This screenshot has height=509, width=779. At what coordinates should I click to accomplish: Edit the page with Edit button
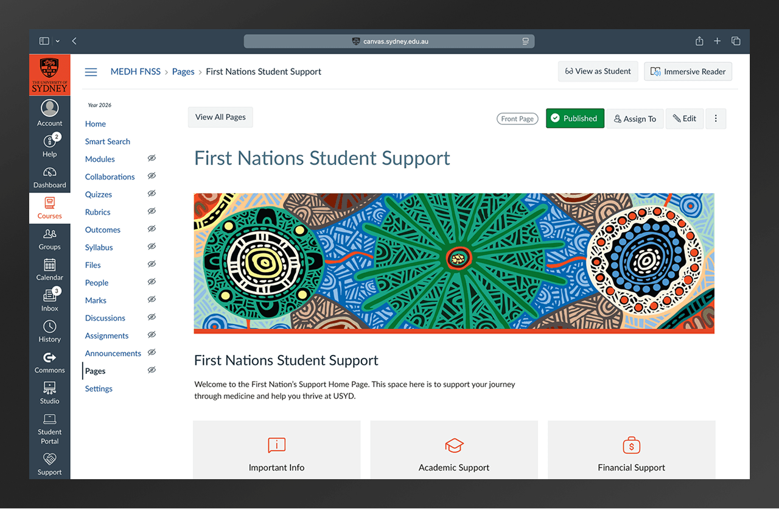point(685,119)
